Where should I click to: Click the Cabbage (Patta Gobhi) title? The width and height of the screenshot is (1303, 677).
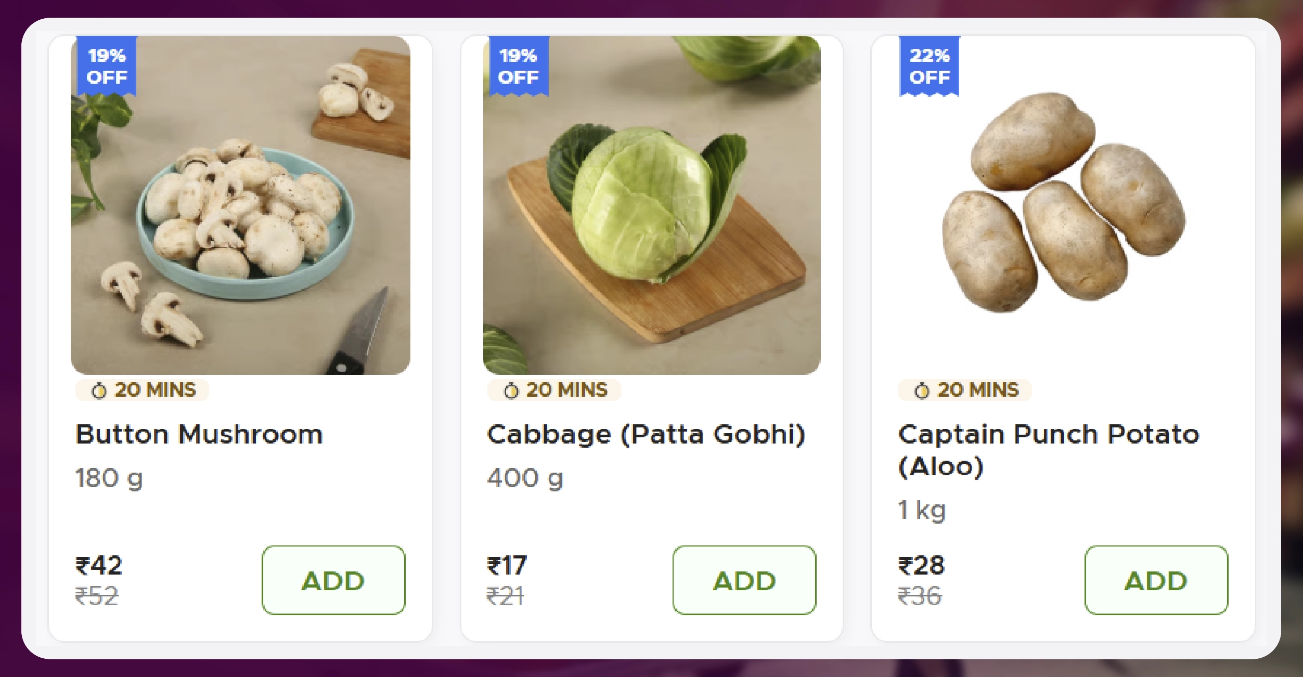646,434
